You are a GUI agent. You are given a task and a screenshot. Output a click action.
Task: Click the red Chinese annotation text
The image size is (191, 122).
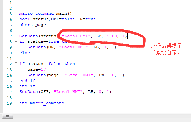tap(166, 49)
